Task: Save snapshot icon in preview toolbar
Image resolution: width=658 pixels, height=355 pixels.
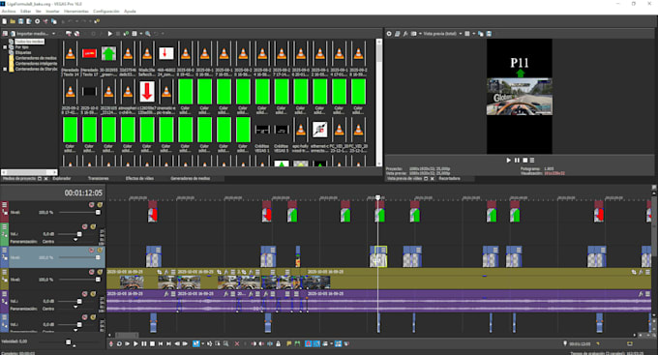Action: tap(489, 34)
